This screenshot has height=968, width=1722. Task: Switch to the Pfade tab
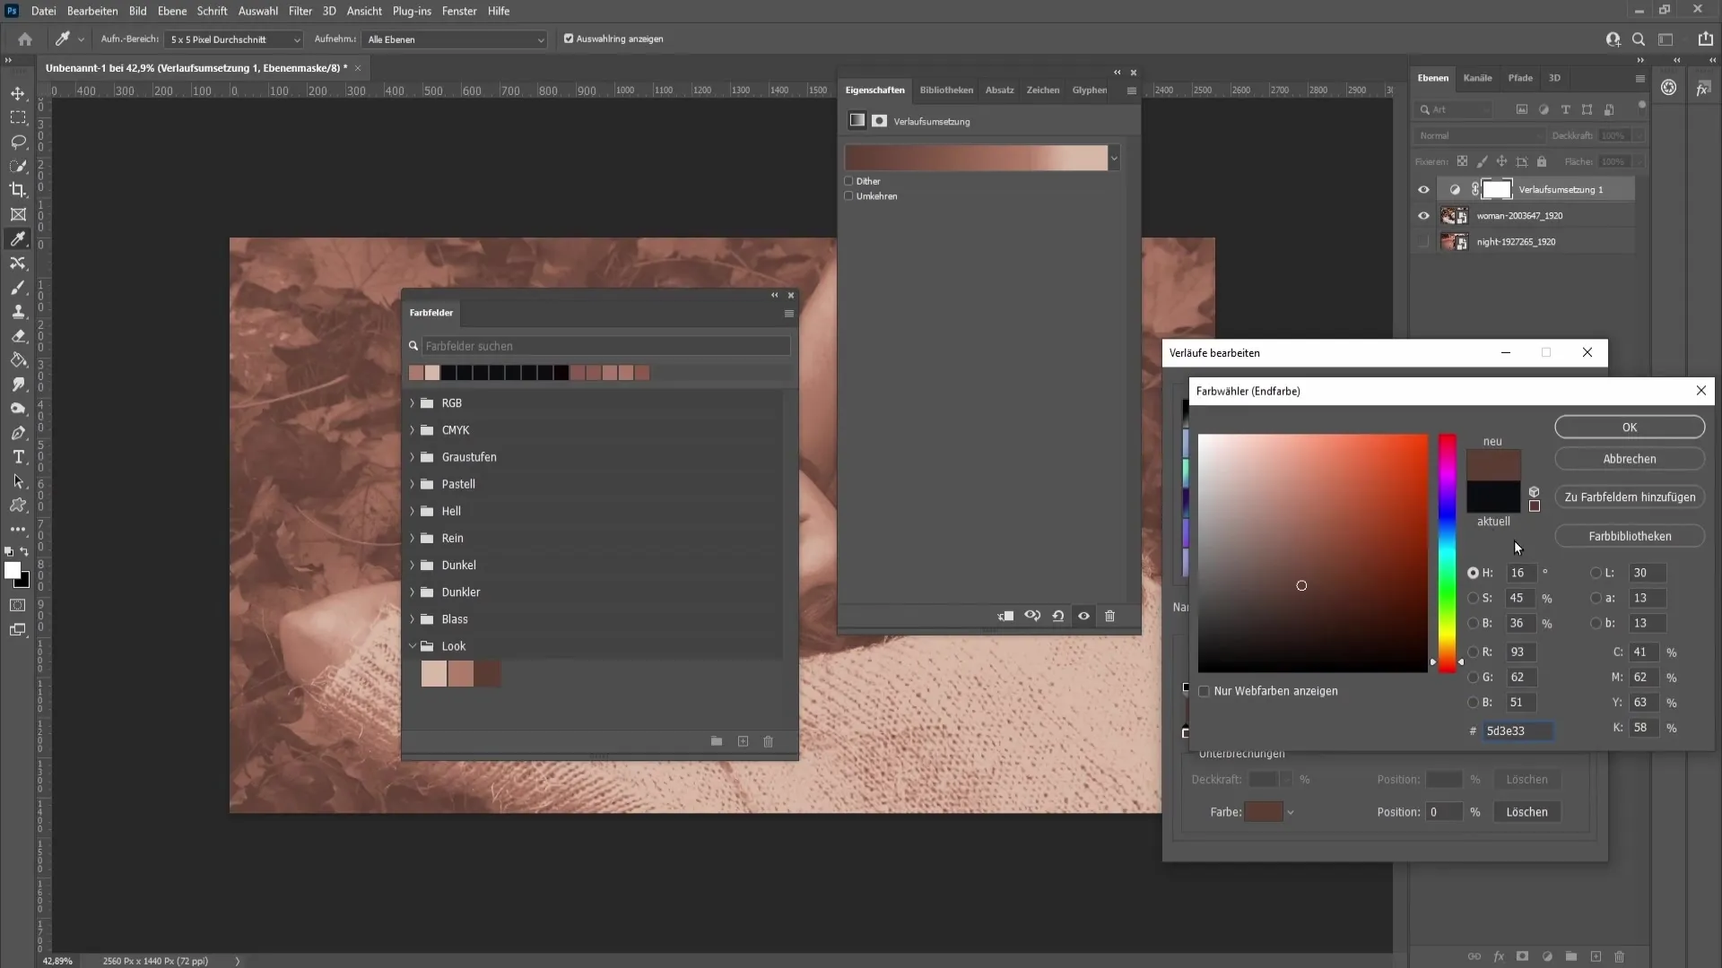tap(1520, 78)
